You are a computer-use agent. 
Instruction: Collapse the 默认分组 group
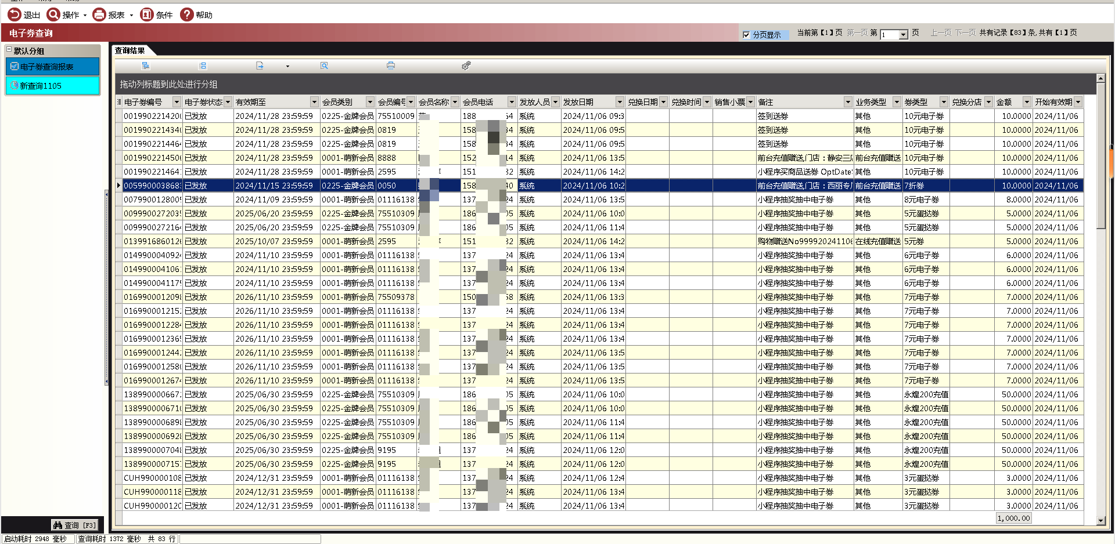[x=9, y=50]
